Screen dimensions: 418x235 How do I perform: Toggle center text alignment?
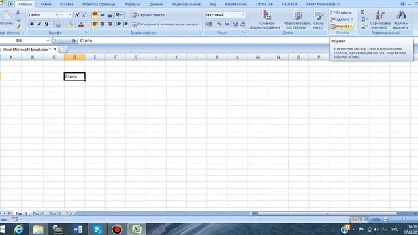click(x=103, y=24)
